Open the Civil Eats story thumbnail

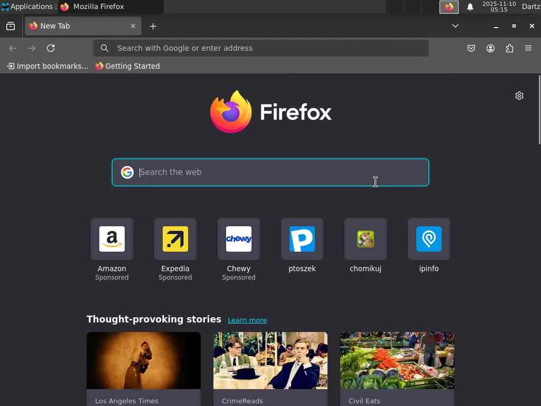(x=397, y=361)
